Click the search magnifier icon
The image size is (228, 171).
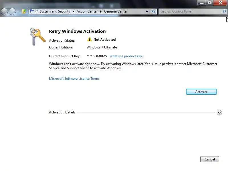[x=224, y=11]
